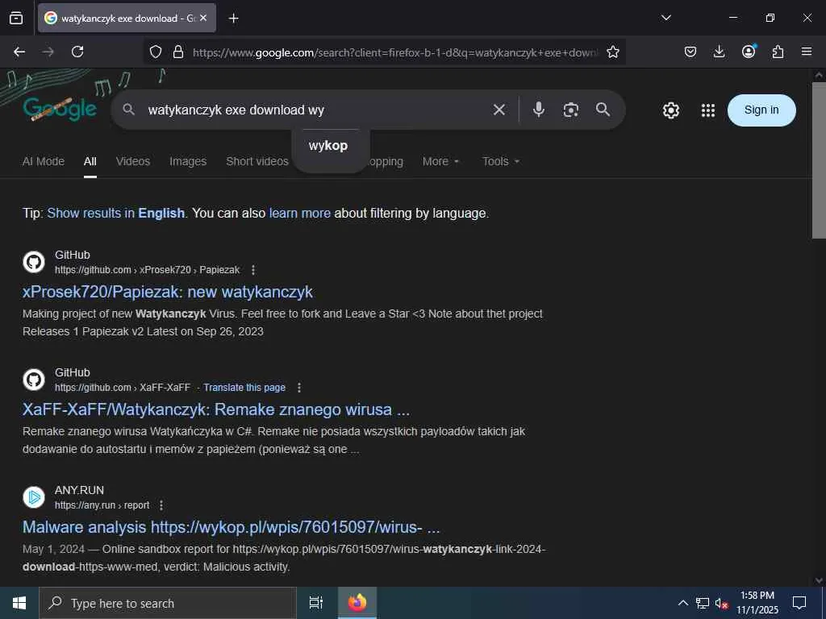Open Firefox View recent browsing icon
The width and height of the screenshot is (826, 619).
[16, 18]
